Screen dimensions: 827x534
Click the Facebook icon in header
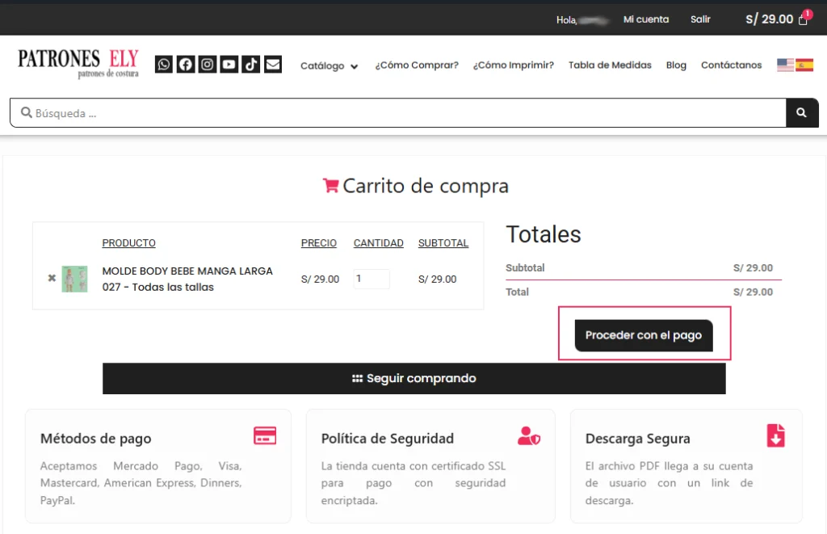pyautogui.click(x=186, y=65)
